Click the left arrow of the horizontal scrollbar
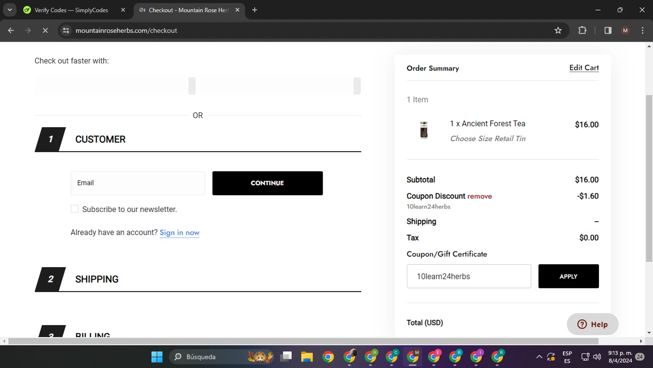 pos(4,341)
